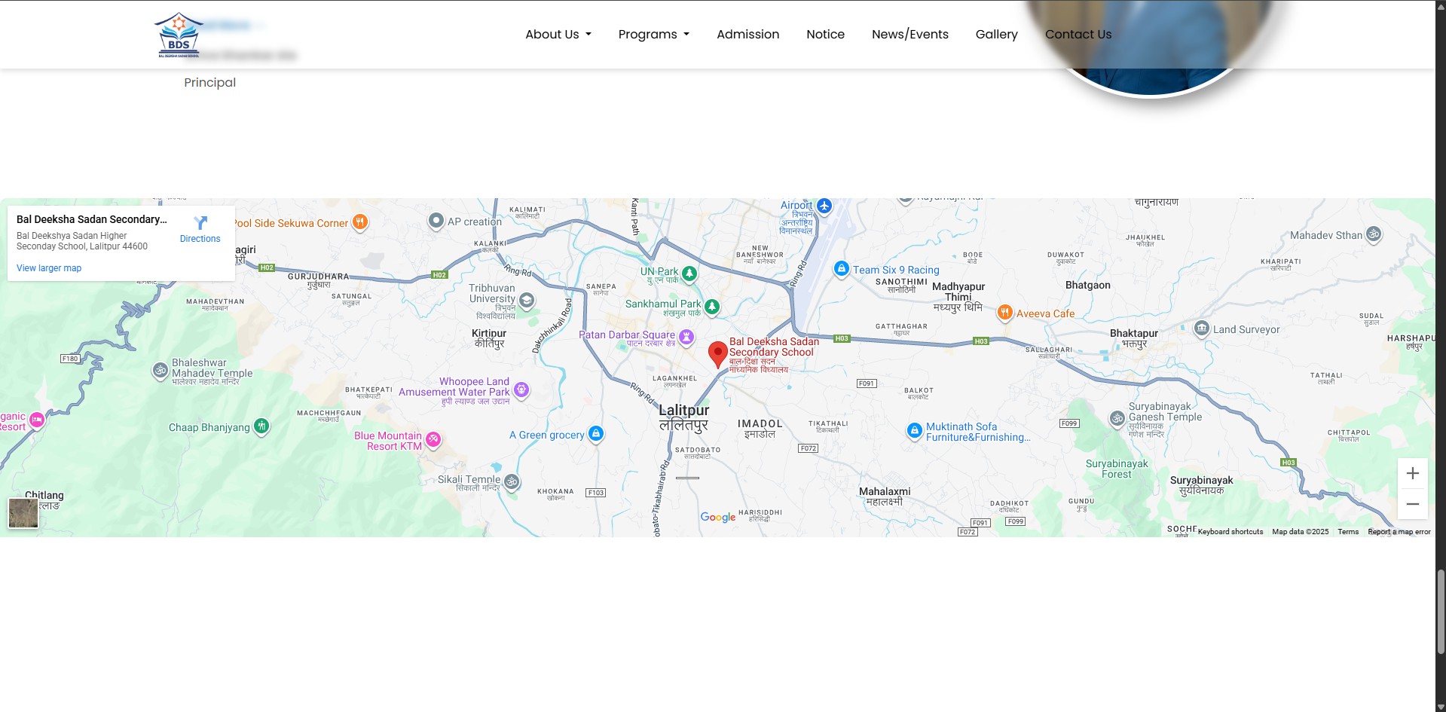Screen dimensions: 1446x712
Task: Open the Admission menu item
Action: click(x=747, y=35)
